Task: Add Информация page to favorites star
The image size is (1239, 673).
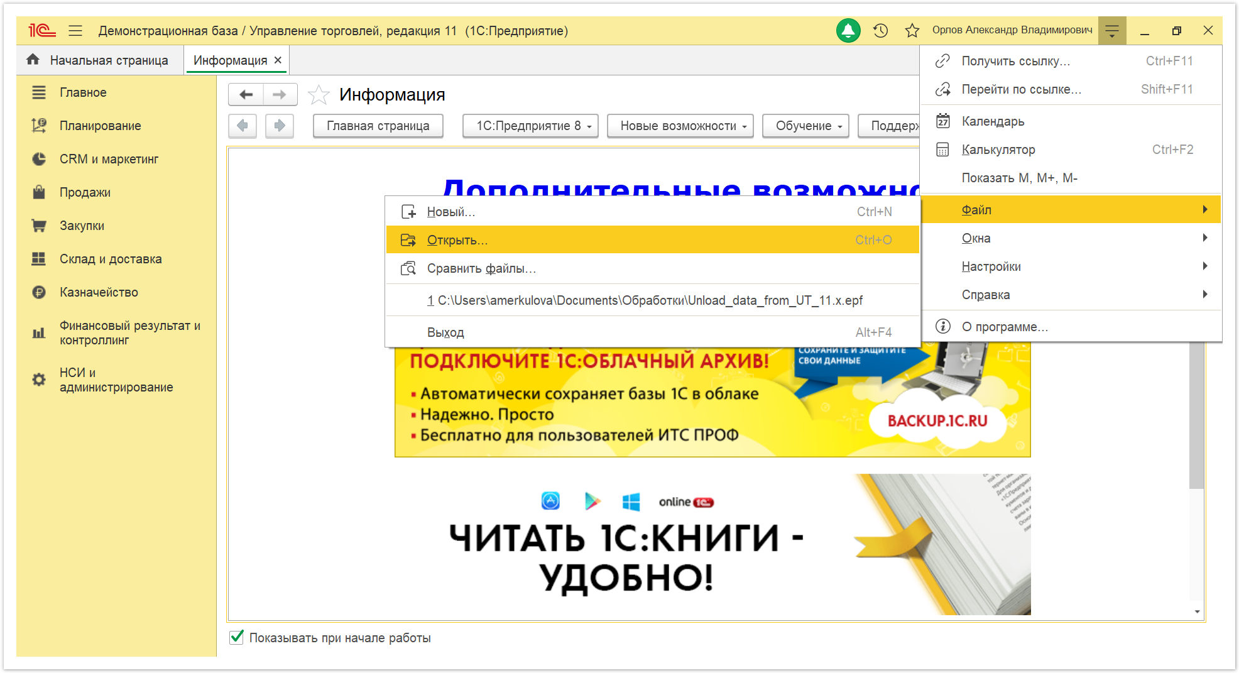Action: point(319,95)
